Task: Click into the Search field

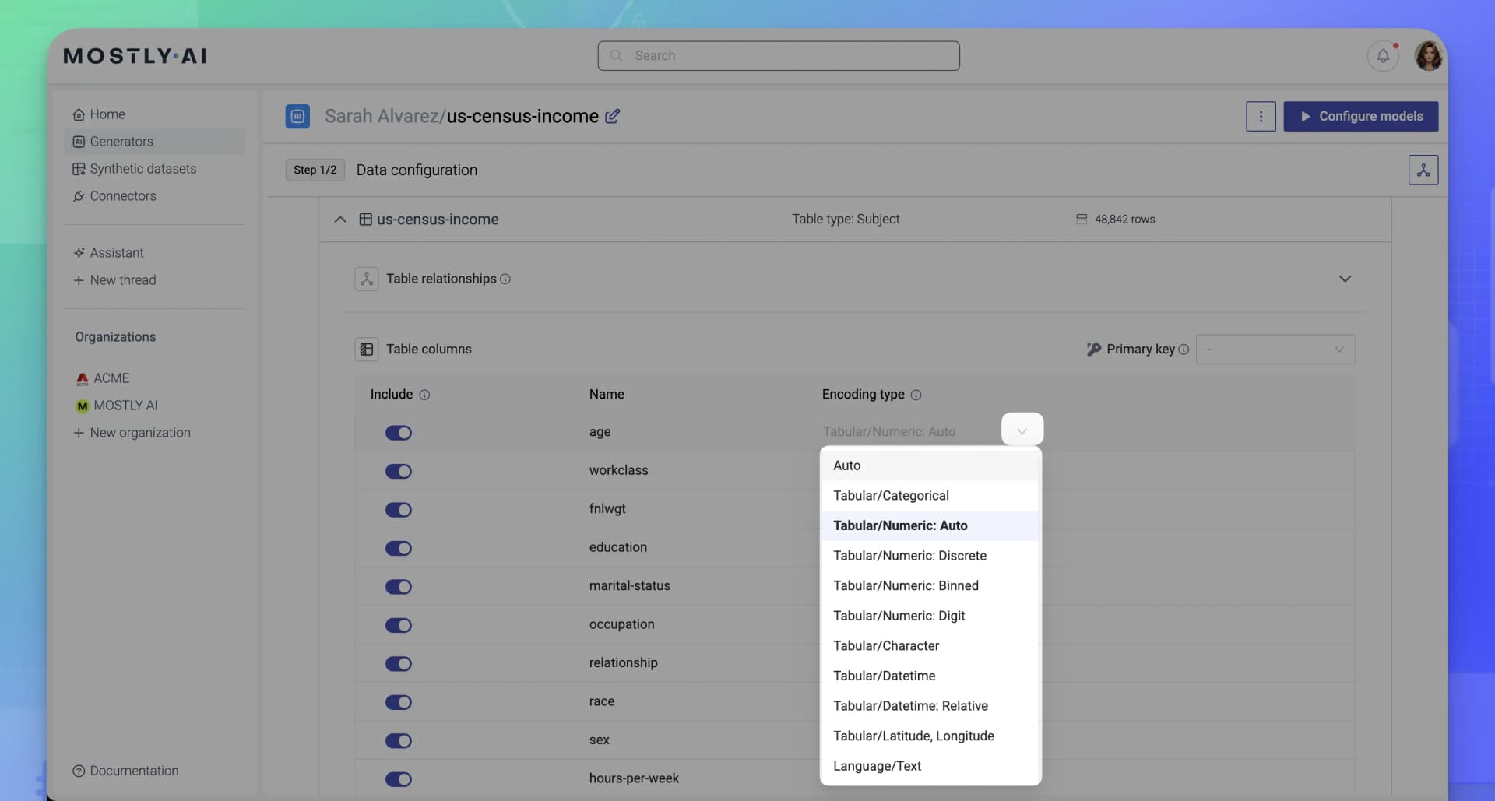Action: pyautogui.click(x=779, y=56)
